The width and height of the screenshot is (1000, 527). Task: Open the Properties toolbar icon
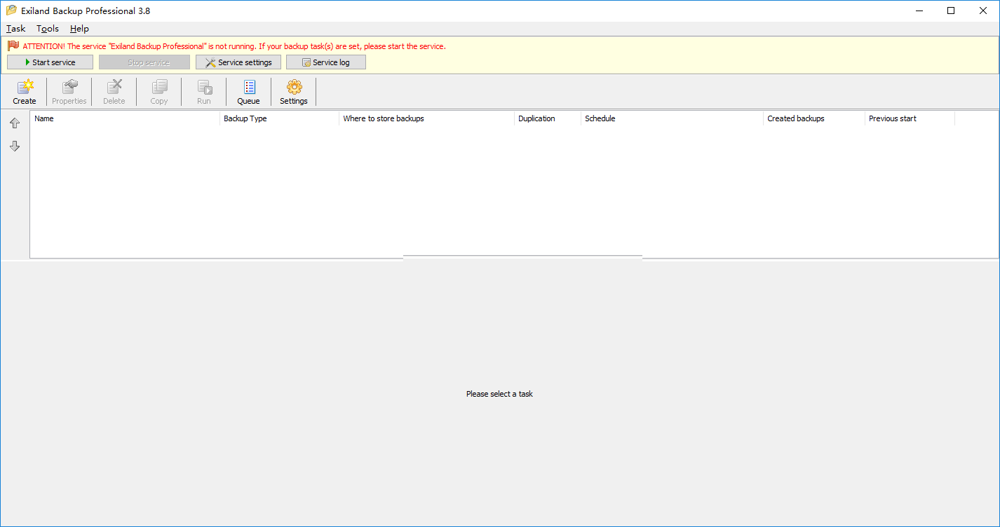[69, 92]
